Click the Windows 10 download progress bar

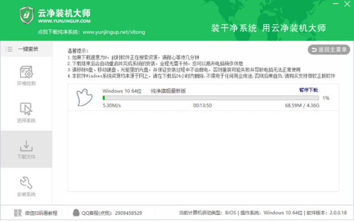click(x=211, y=98)
